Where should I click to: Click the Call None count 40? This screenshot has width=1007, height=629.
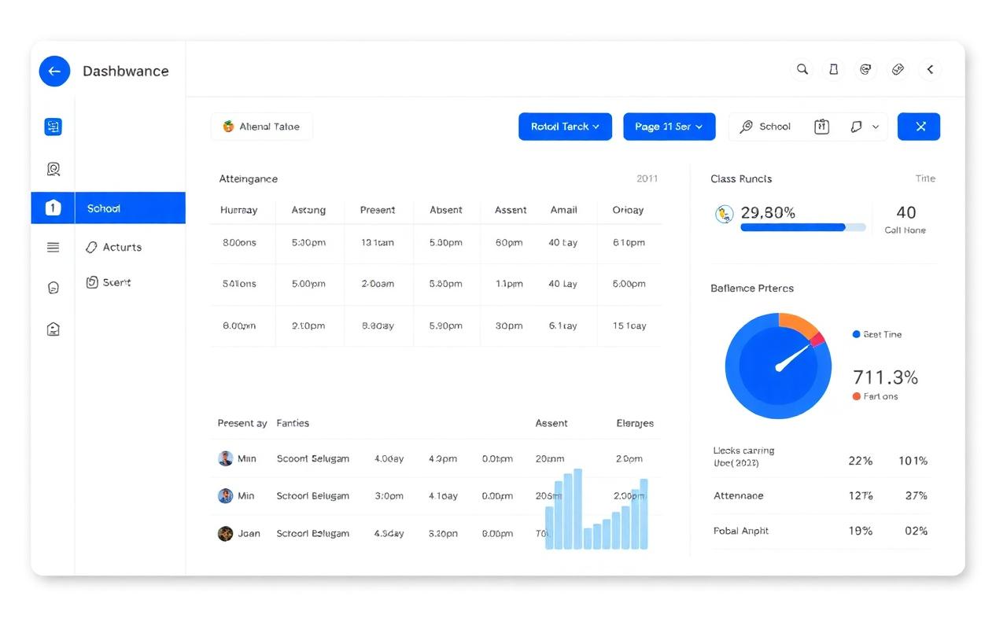(906, 212)
